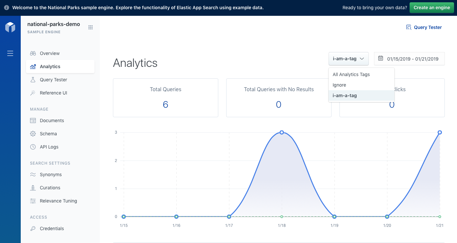Image resolution: width=457 pixels, height=243 pixels.
Task: Open the i-am-a-tag dropdown
Action: (x=348, y=58)
